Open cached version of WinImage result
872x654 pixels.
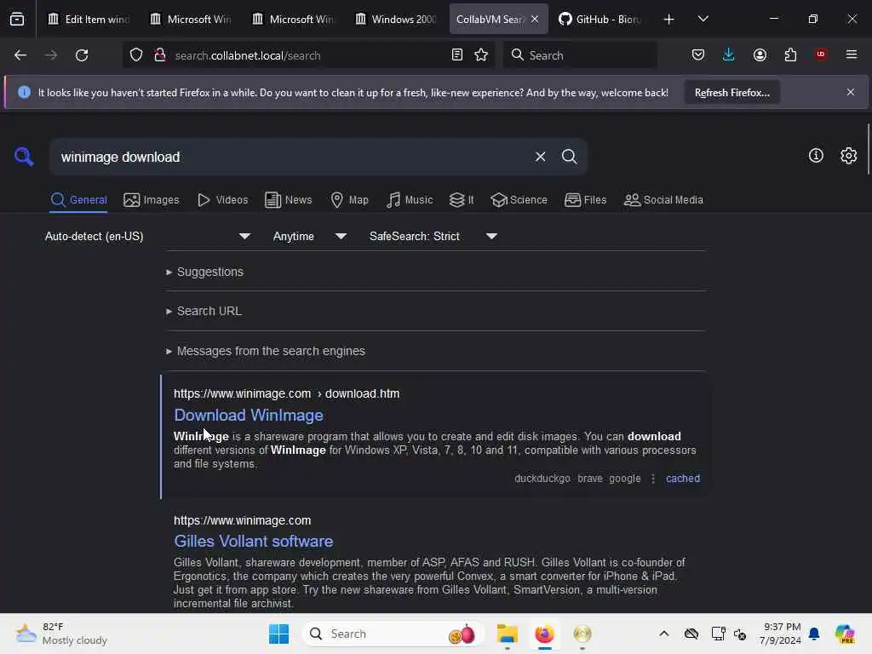pos(683,479)
